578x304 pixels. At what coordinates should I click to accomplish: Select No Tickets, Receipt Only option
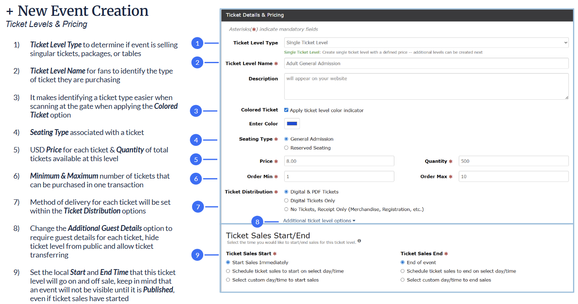click(286, 209)
